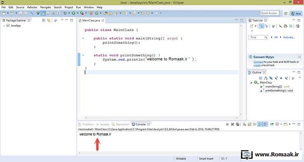Viewport: 304px width, 162px height.
Task: Toggle Show Console When Standard Out Changes
Action: pos(260,124)
